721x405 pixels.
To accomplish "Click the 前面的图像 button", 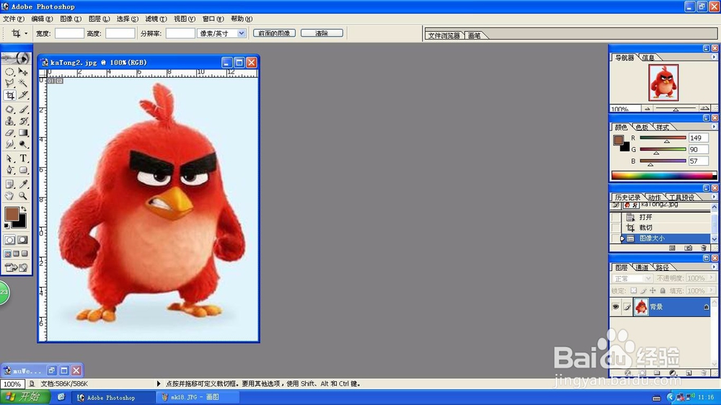I will [x=274, y=33].
